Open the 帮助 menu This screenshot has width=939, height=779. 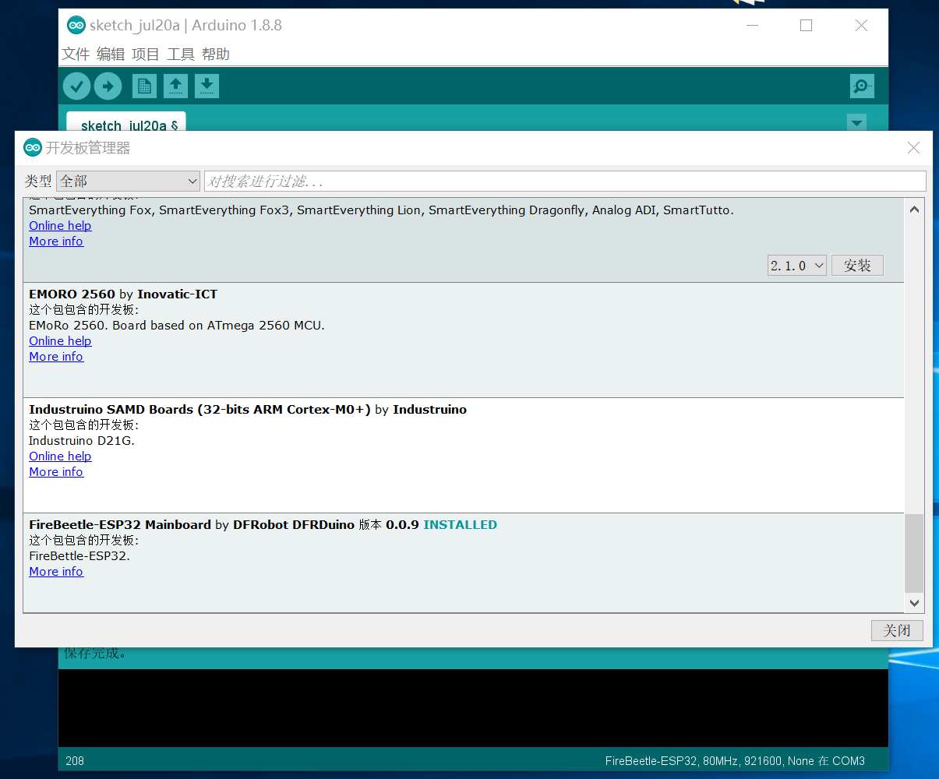[216, 54]
